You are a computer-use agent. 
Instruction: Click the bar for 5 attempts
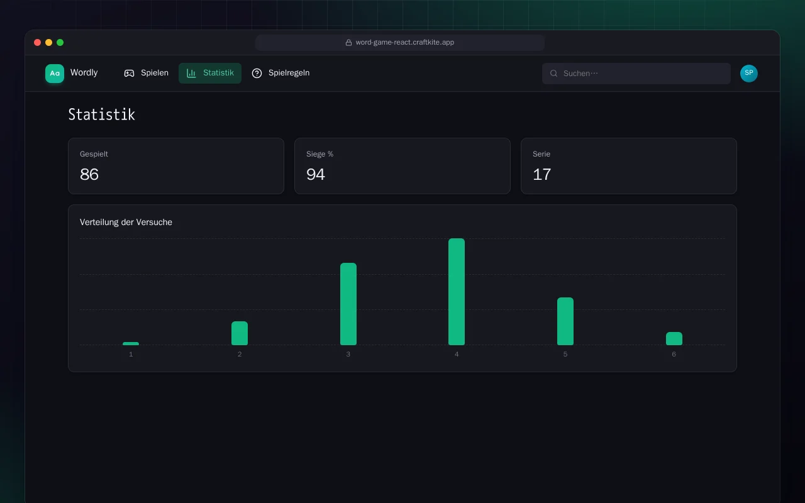pyautogui.click(x=565, y=321)
